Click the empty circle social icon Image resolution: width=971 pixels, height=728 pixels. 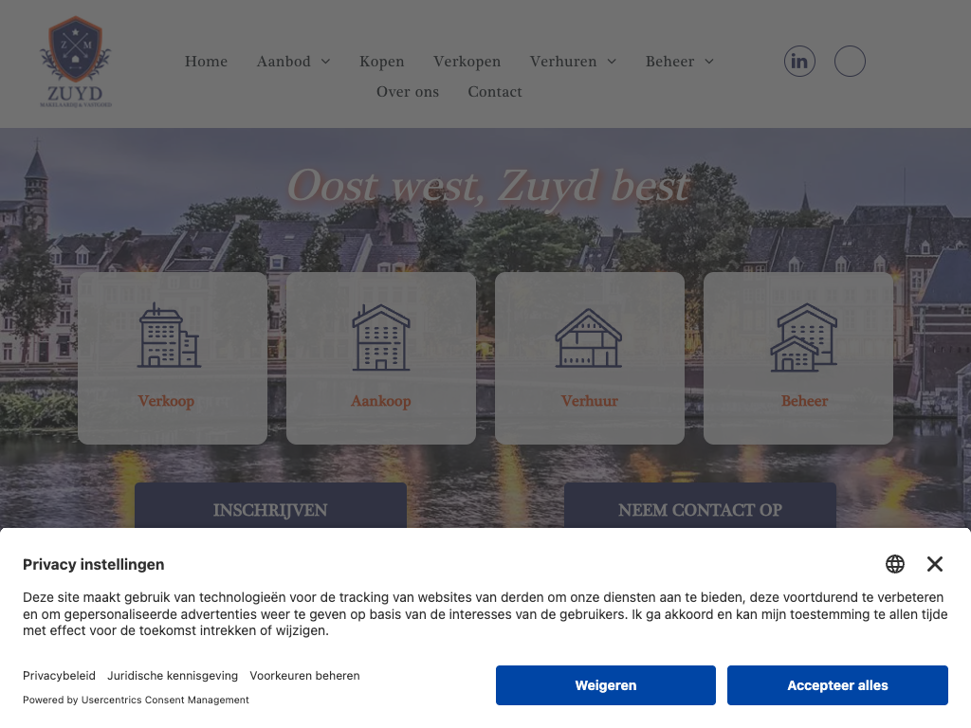pos(850,62)
